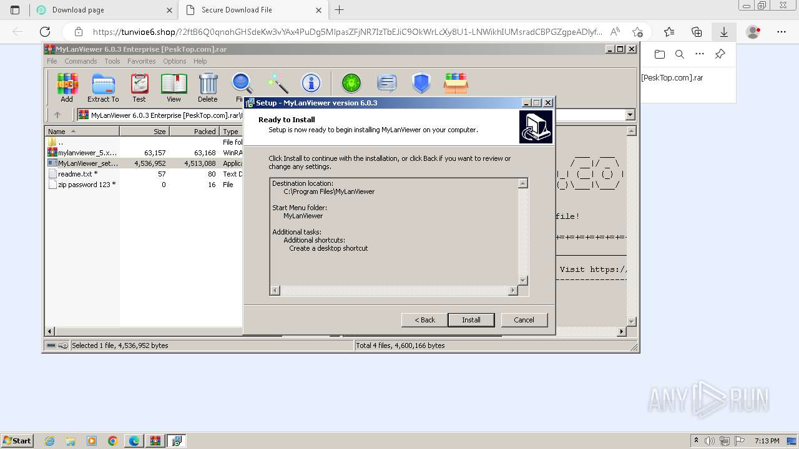The height and width of the screenshot is (449, 799).
Task: Open WinRAR Commands menu
Action: (81, 61)
